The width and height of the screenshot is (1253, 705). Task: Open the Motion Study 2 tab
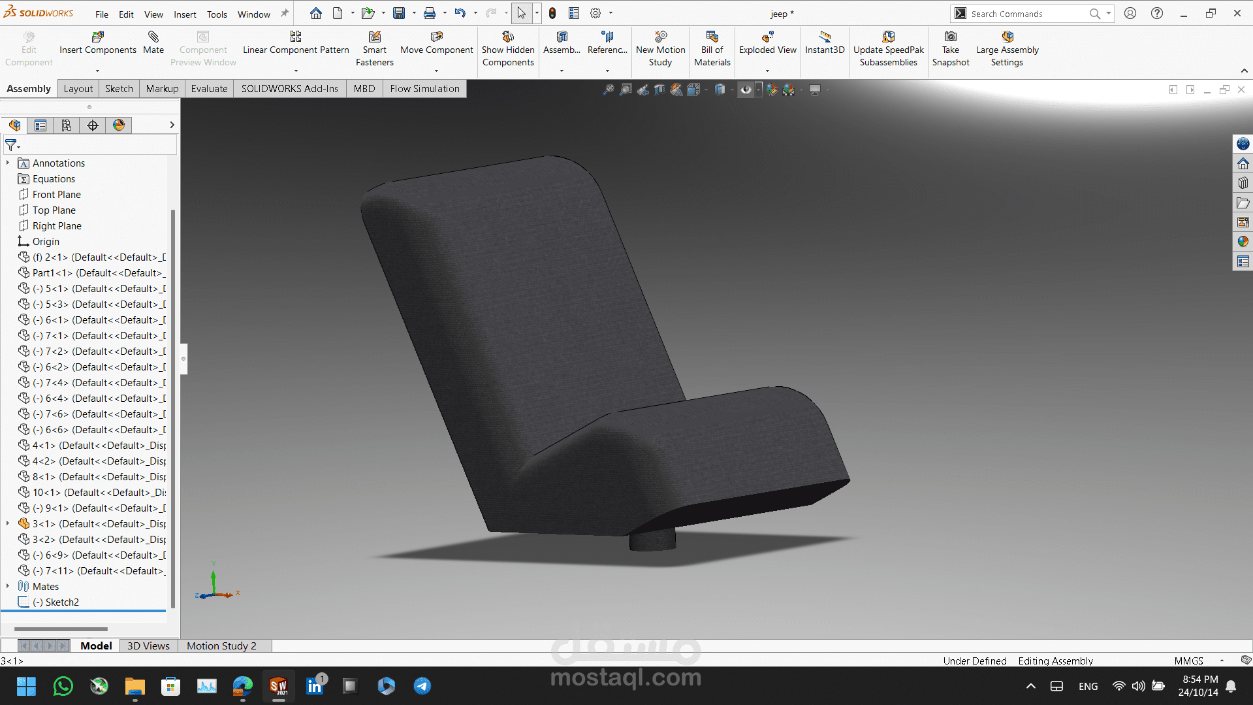(221, 646)
